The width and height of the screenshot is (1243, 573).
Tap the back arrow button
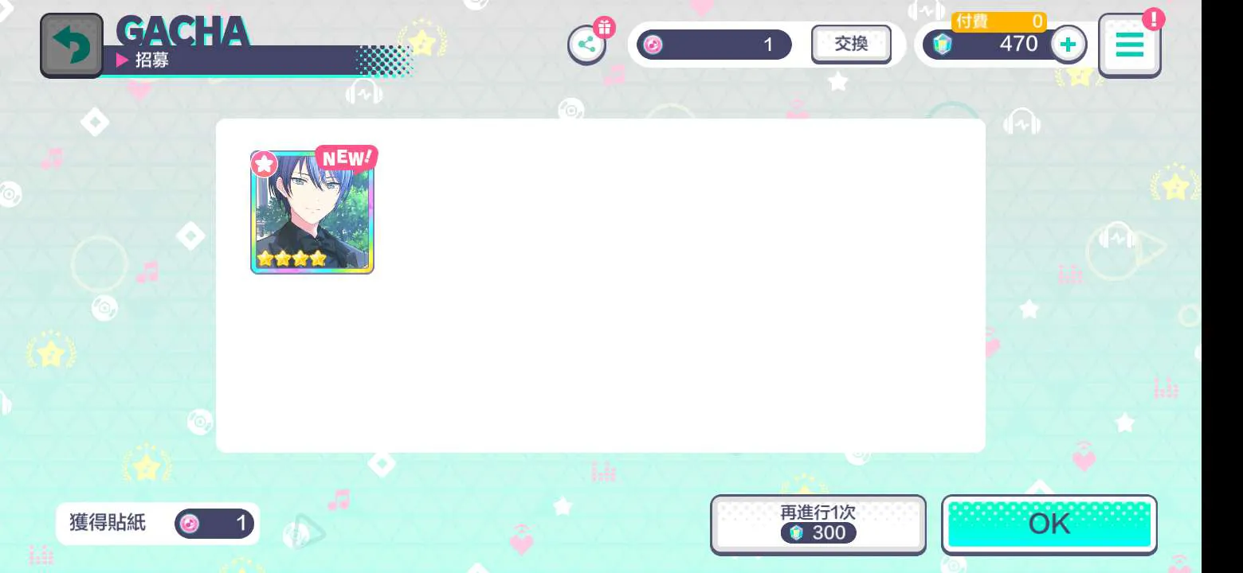(72, 45)
